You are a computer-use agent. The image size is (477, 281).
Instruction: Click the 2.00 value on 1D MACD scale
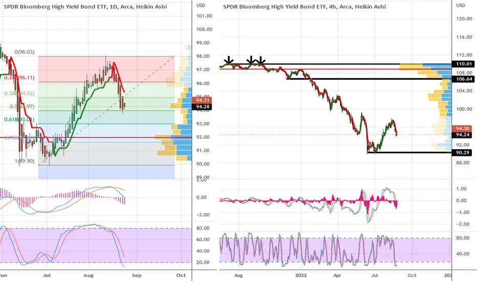coord(201,180)
